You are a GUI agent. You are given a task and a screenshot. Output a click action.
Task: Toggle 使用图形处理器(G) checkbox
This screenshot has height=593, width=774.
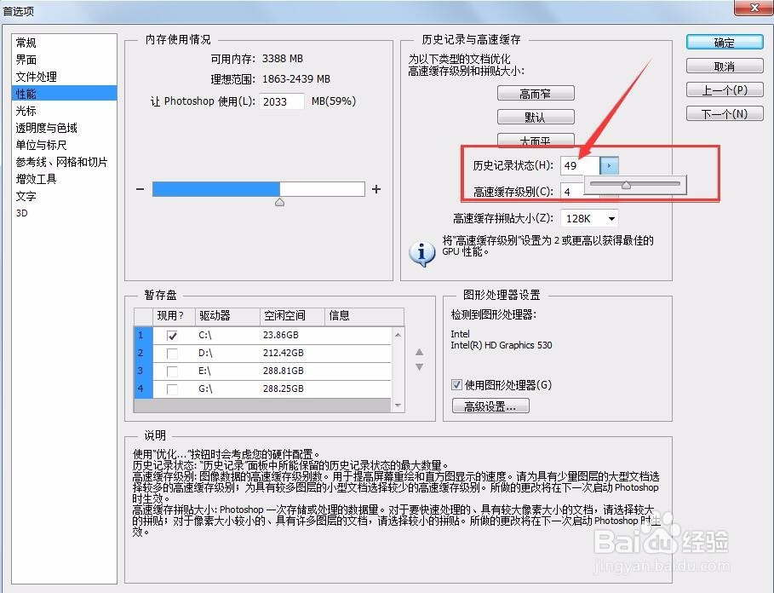[456, 384]
